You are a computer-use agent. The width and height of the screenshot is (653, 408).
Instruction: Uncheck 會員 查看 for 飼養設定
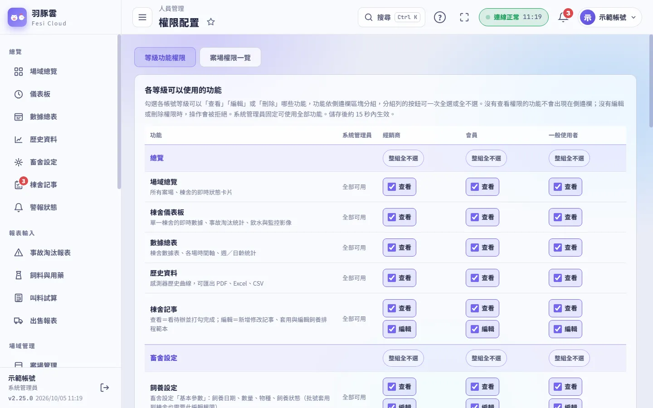click(475, 387)
